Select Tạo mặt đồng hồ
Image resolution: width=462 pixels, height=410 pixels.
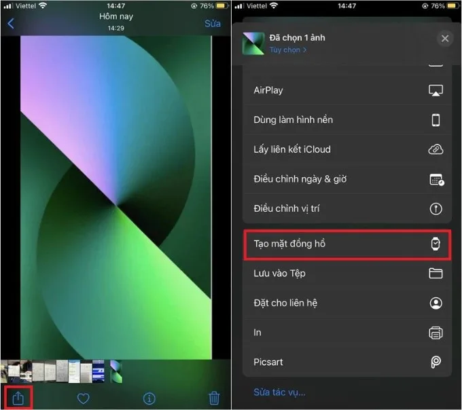[x=346, y=244]
